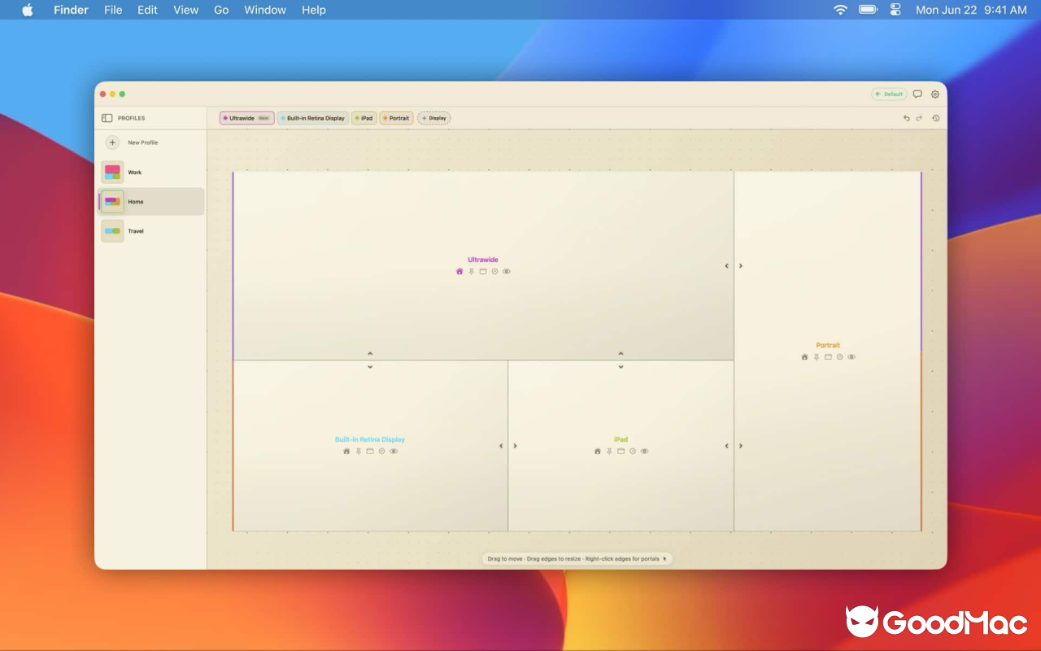Click the Portrait label in the canvas
This screenshot has width=1041, height=651.
(x=828, y=346)
